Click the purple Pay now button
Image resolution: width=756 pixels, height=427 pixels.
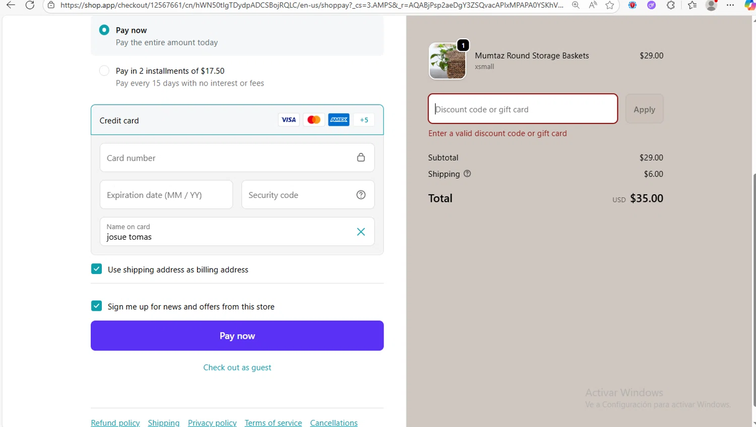point(237,336)
